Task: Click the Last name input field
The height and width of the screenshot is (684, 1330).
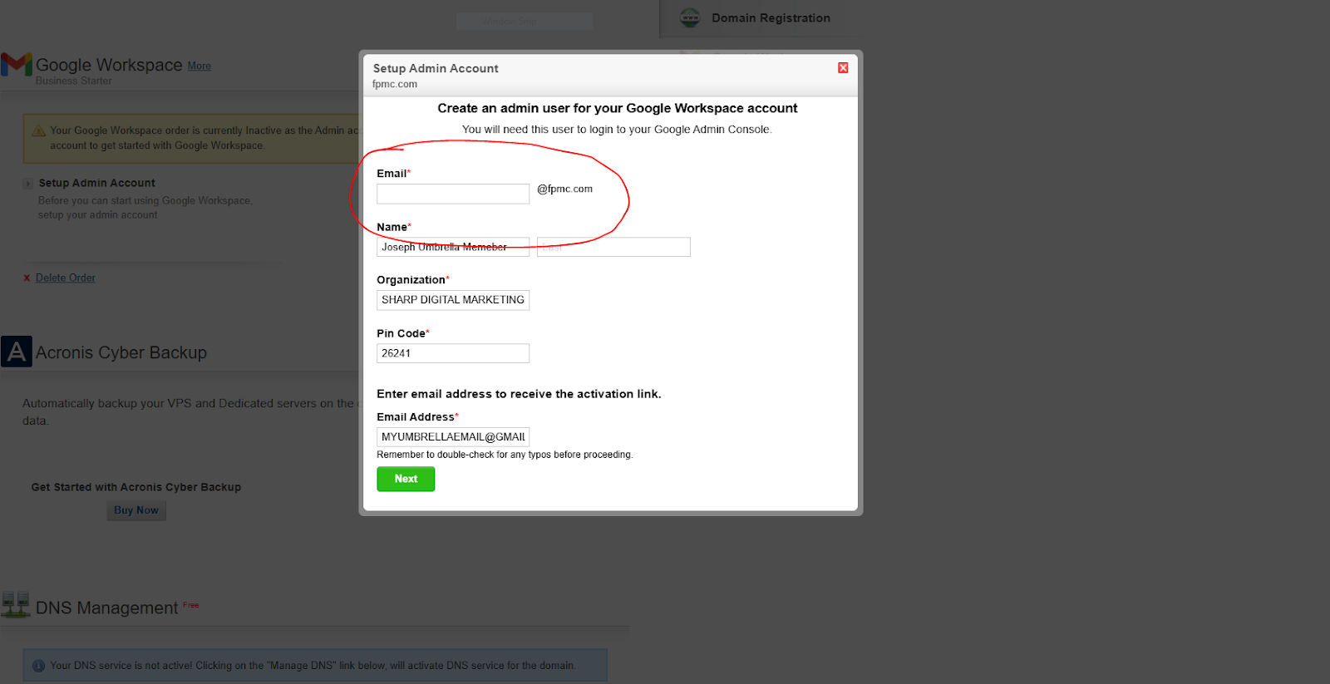Action: click(613, 247)
